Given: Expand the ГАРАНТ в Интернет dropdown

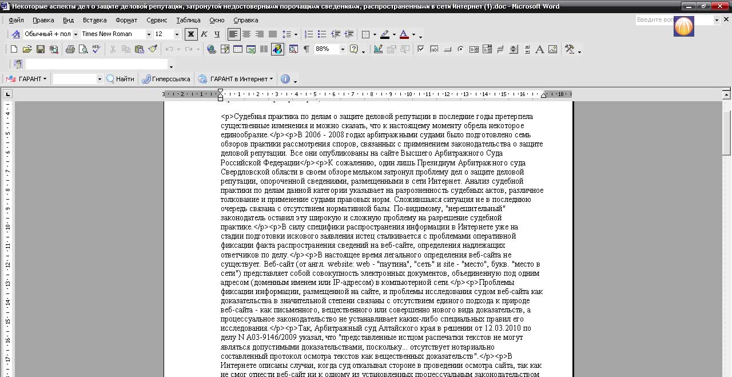Looking at the screenshot, I should pyautogui.click(x=271, y=79).
